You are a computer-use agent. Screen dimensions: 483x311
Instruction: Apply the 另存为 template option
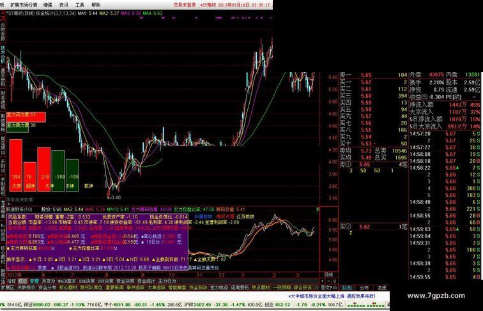[49, 281]
